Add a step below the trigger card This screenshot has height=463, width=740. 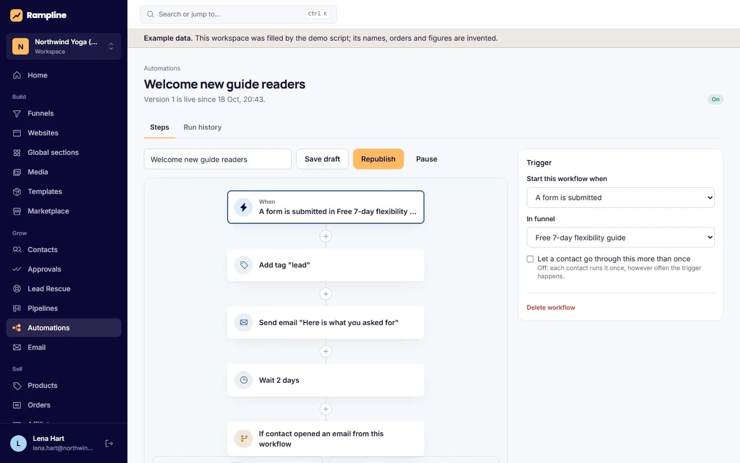(x=326, y=236)
